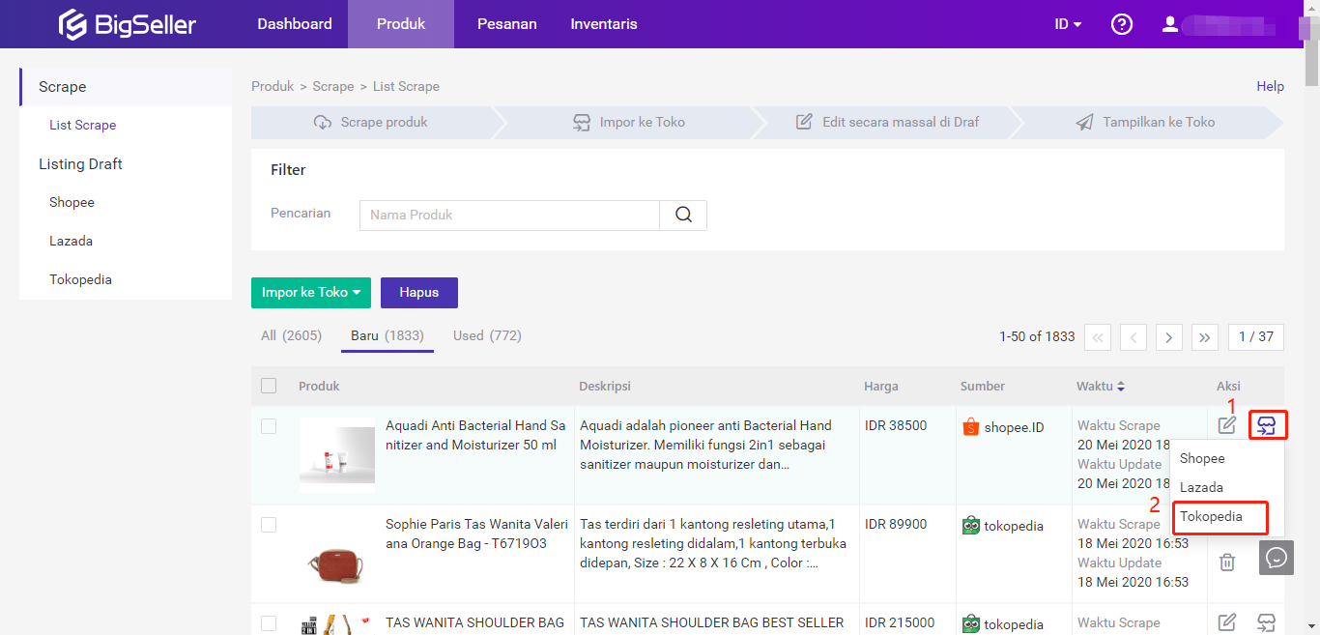
Task: Delete the Sophie Paris Tas Wanita product
Action: 1227,563
